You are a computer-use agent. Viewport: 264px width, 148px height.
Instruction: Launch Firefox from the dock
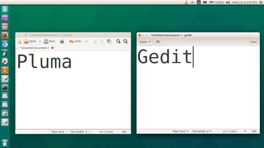coord(5,36)
